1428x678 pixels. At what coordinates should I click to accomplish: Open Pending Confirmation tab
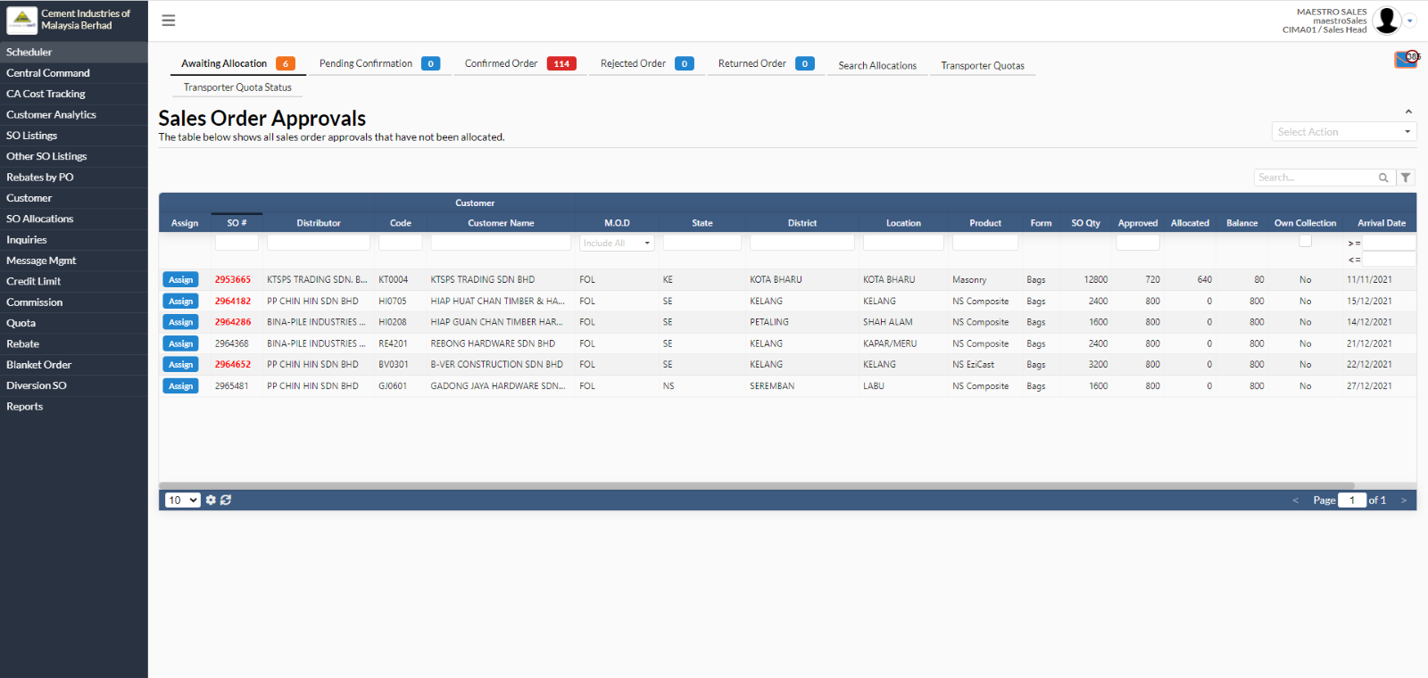point(380,63)
